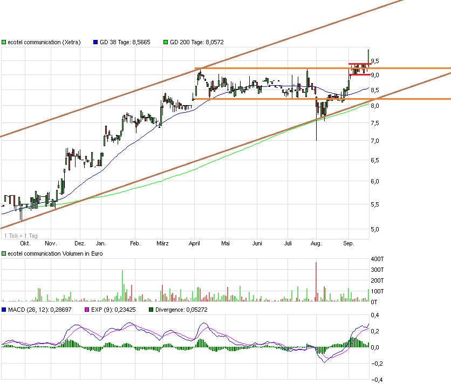Image resolution: width=451 pixels, height=384 pixels.
Task: Click the green GD 200 Tage legend swatch
Action: [166, 42]
